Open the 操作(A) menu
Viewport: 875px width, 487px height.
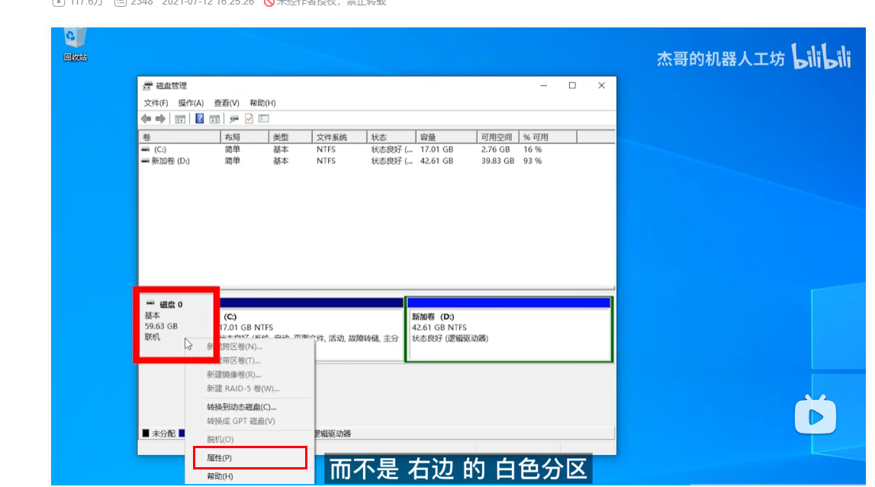tap(191, 103)
